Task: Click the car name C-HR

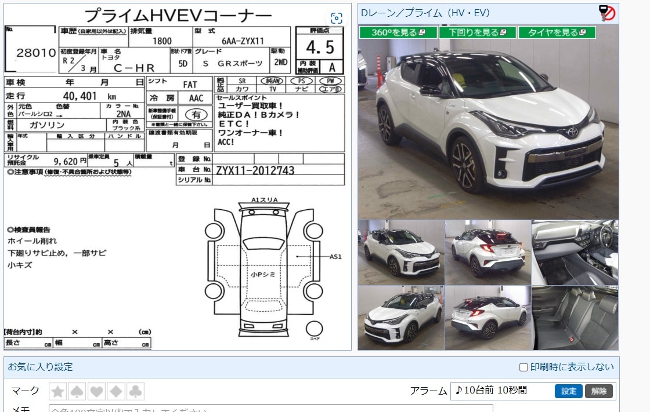Action: (x=134, y=68)
